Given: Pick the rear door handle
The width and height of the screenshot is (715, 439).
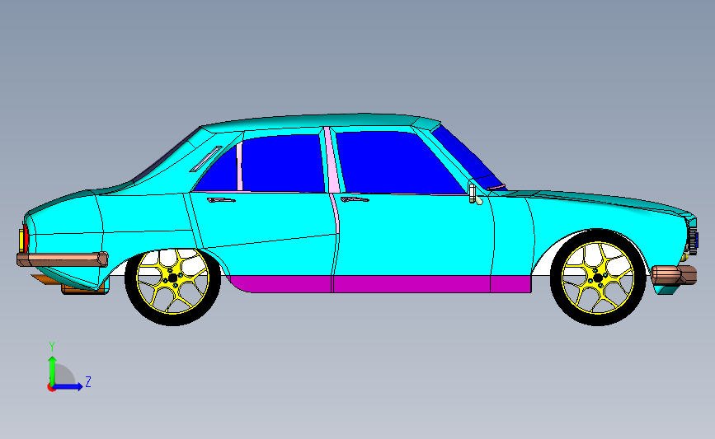Looking at the screenshot, I should click(x=221, y=200).
